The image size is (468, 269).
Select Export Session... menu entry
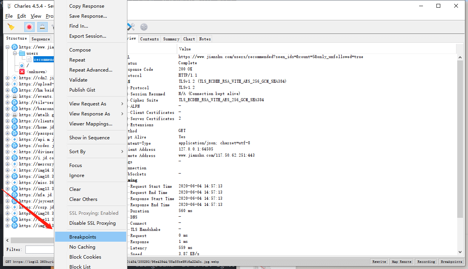pos(90,36)
